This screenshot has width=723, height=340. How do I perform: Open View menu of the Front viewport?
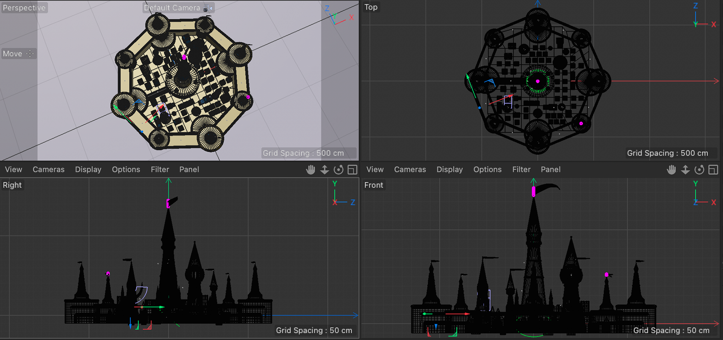coord(375,169)
